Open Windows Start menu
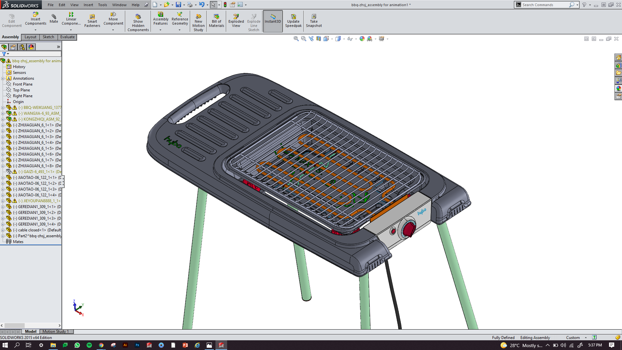 tap(5, 345)
